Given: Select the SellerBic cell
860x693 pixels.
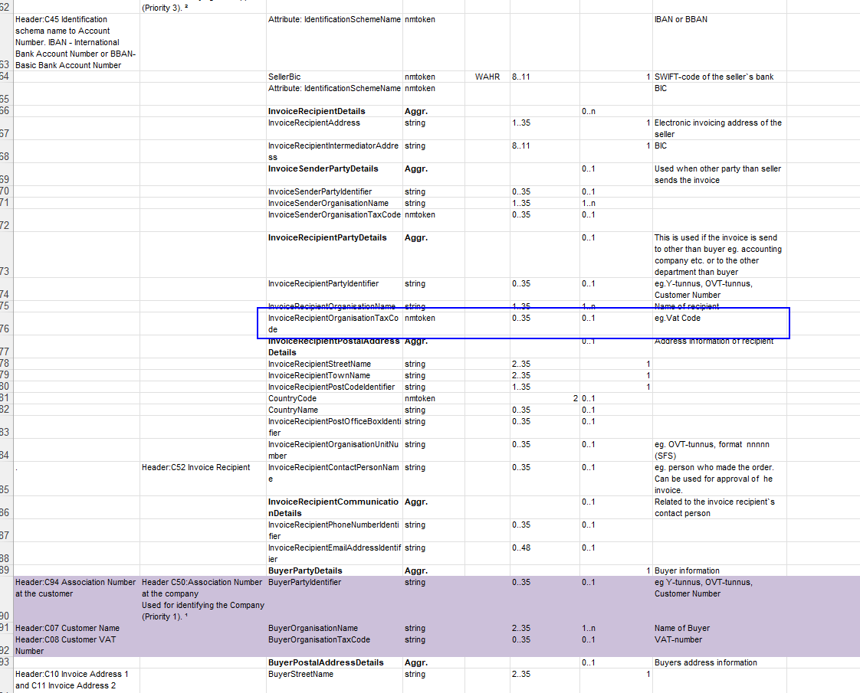Looking at the screenshot, I should (x=334, y=77).
